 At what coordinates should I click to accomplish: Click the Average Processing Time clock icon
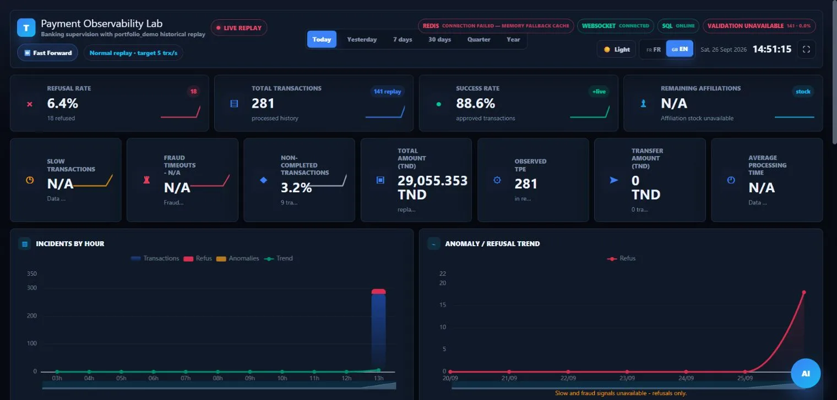pyautogui.click(x=731, y=180)
